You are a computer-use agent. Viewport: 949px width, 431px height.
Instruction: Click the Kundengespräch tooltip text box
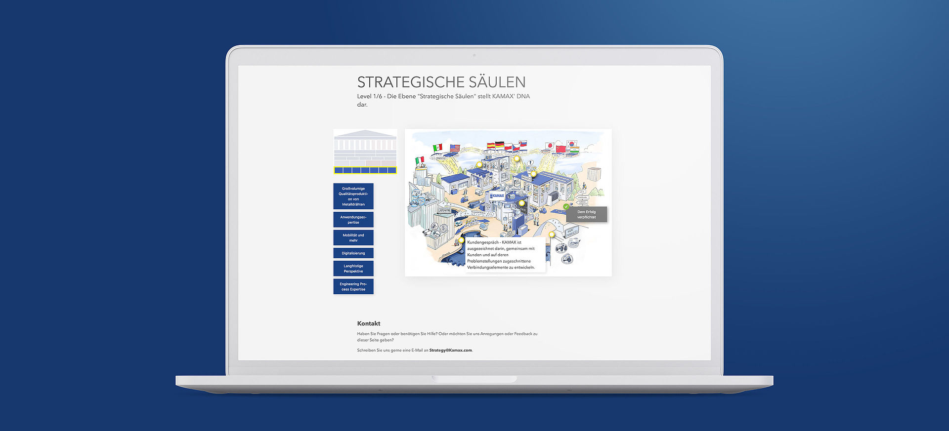click(x=506, y=255)
